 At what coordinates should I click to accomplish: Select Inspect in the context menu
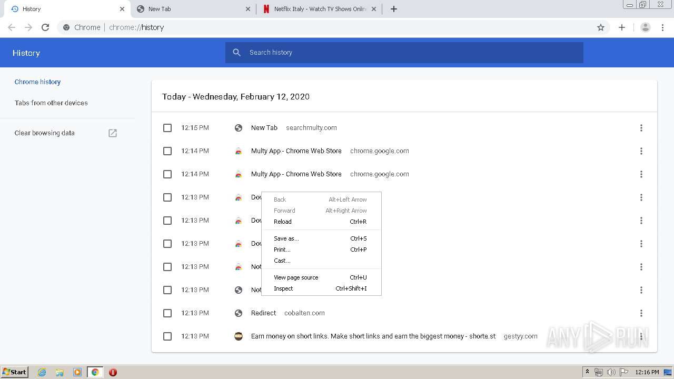(321, 288)
